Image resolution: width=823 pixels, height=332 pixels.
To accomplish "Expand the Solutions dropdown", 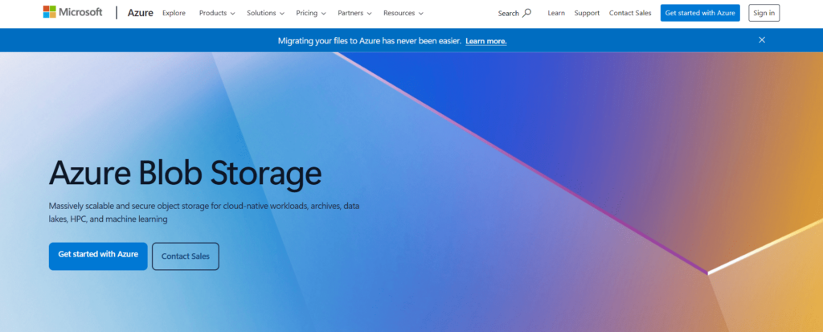I will tap(265, 13).
